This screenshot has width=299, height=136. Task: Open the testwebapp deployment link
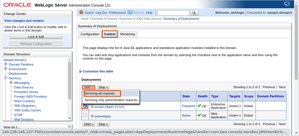click(103, 116)
